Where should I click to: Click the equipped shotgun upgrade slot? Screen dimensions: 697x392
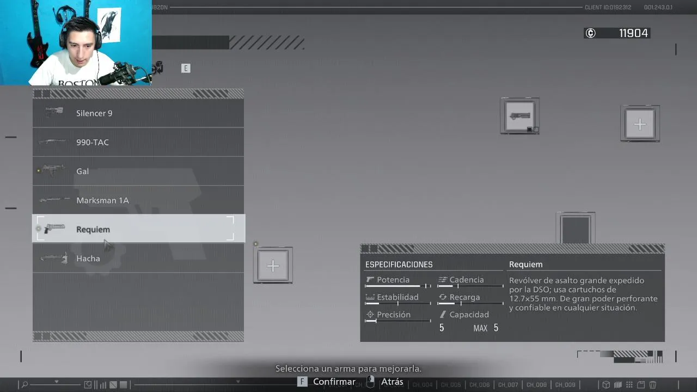[x=520, y=116]
